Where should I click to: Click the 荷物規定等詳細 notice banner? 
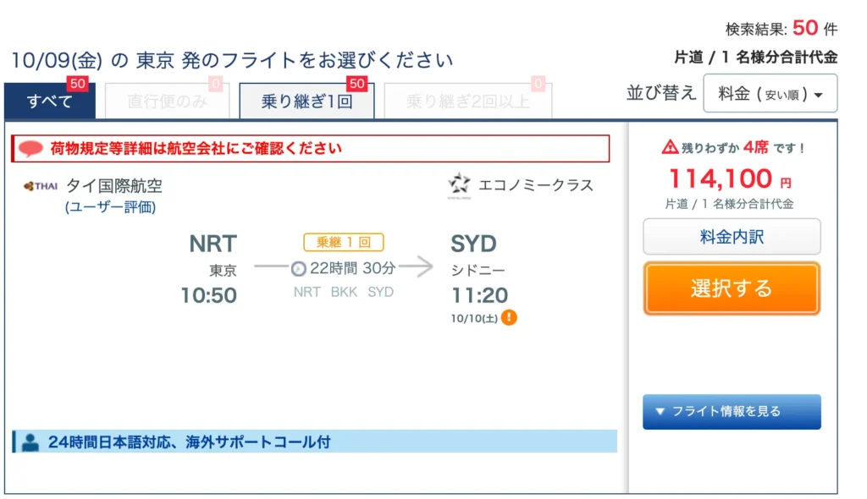(x=310, y=148)
